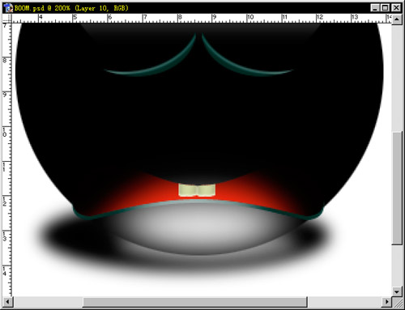Viewport: 405px width, 310px height.
Task: Maximize the BOOM.psd document window
Action: click(x=386, y=8)
